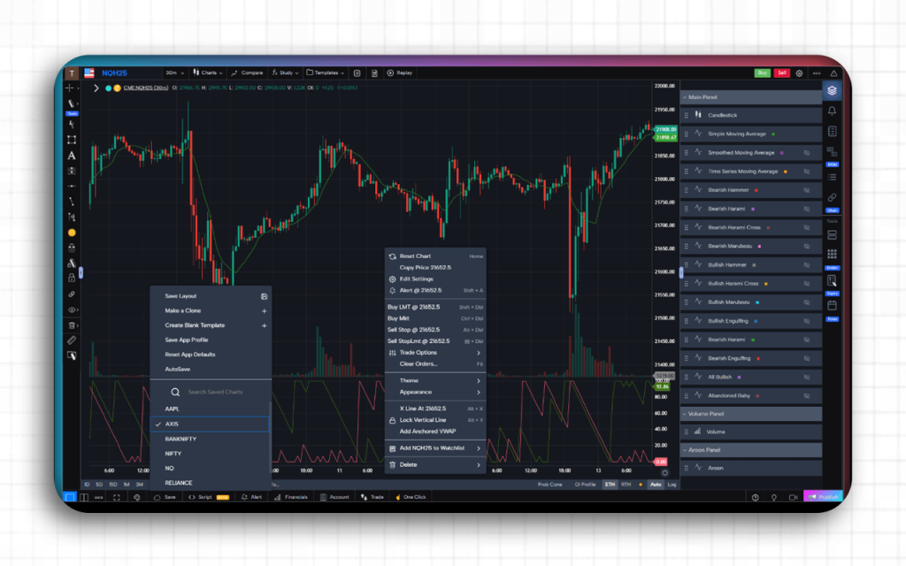
Task: Open the Chain link tool
Action: point(832,197)
